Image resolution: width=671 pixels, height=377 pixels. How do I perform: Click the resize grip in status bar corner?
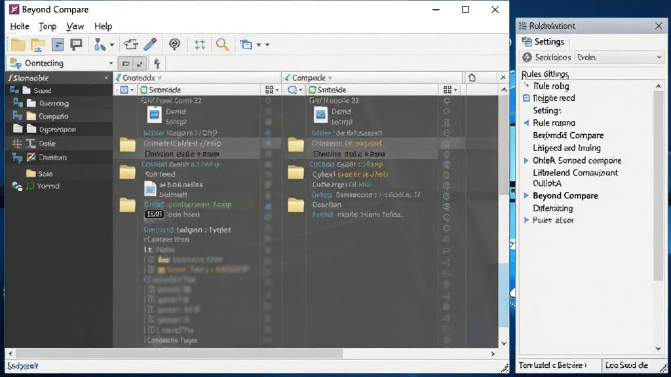pos(505,368)
